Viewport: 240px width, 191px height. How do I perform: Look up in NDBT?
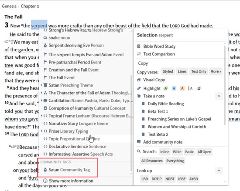(x=170, y=179)
